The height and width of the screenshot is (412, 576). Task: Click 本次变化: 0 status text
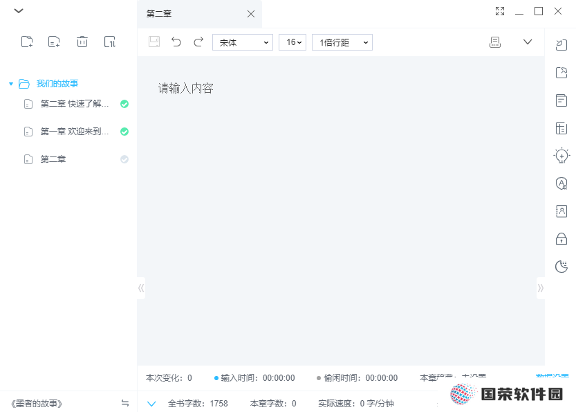coord(169,378)
